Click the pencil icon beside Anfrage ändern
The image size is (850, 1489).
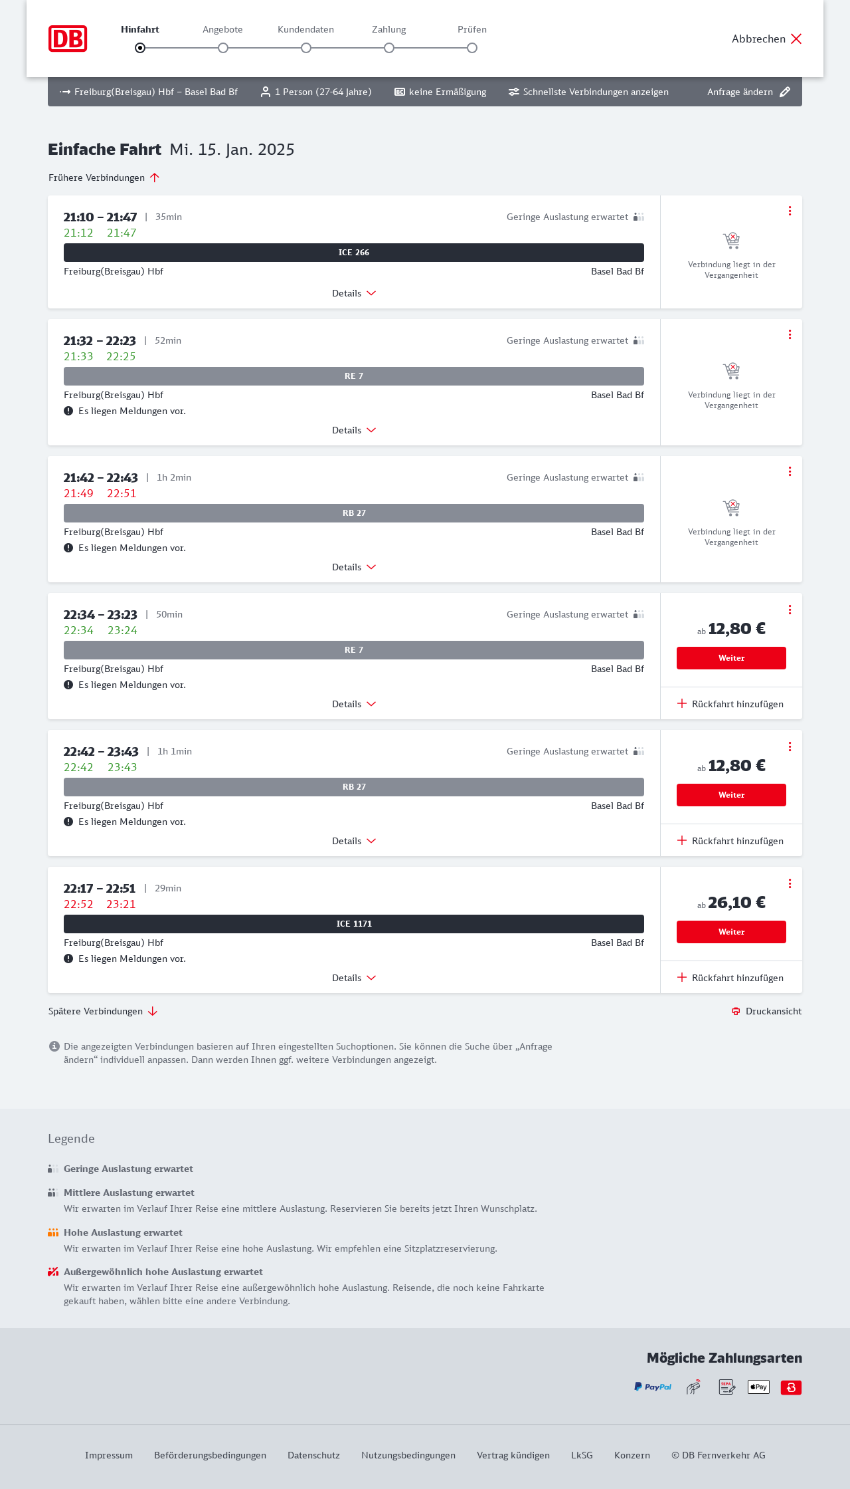coord(785,92)
